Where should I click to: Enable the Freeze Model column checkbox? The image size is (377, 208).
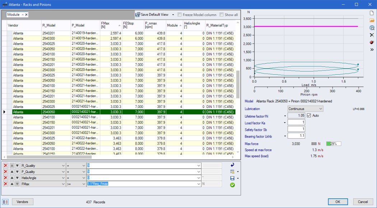(180, 15)
